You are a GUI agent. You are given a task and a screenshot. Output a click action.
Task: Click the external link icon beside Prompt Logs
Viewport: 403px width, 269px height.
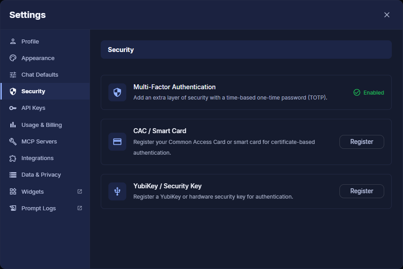(80, 208)
